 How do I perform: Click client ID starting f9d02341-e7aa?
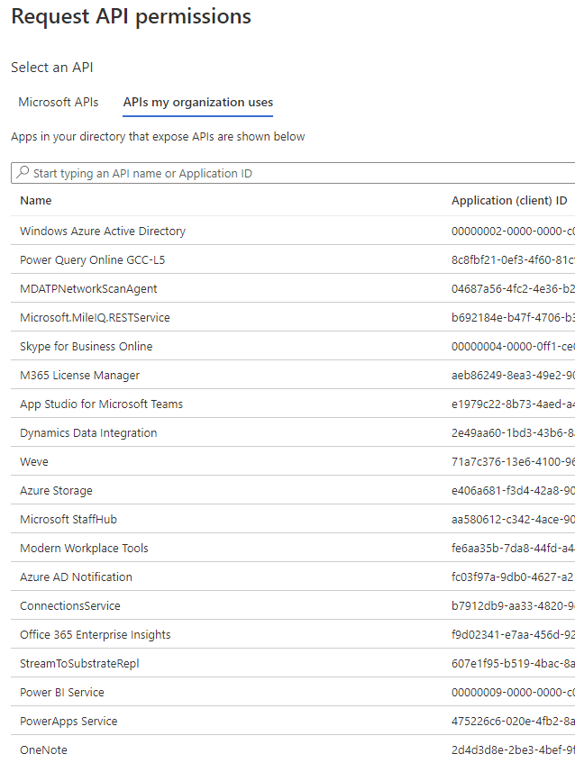click(513, 634)
